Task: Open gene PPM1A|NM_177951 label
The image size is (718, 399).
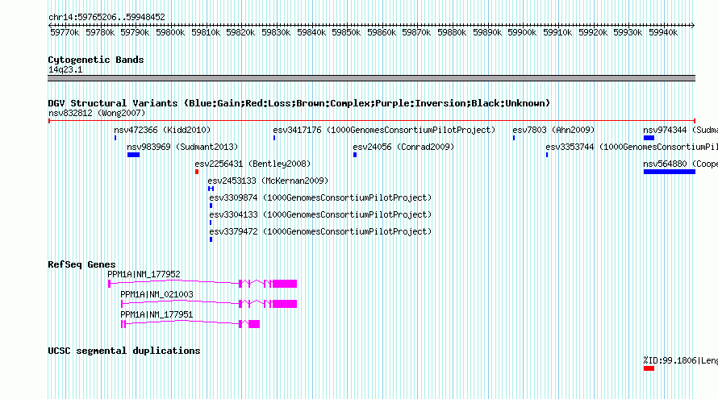Action: point(157,314)
